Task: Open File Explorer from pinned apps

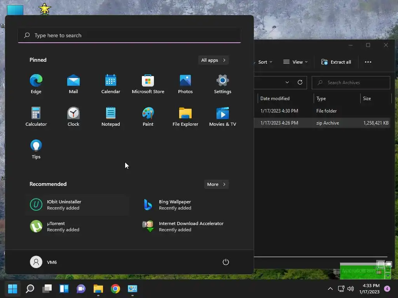Action: tap(185, 117)
